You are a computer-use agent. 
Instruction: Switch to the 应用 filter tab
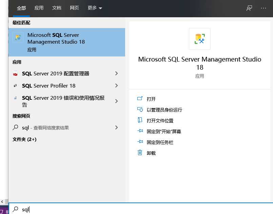39,8
